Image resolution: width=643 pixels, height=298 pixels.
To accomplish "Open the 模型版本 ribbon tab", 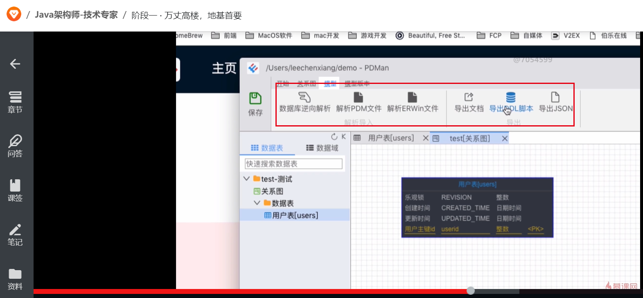I will (357, 84).
